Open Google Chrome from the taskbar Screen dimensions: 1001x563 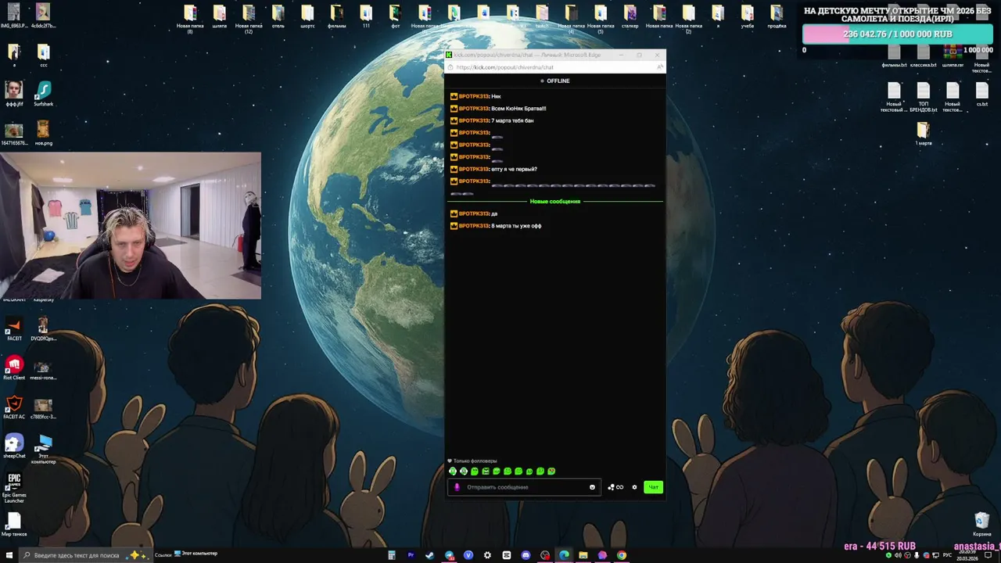622,555
